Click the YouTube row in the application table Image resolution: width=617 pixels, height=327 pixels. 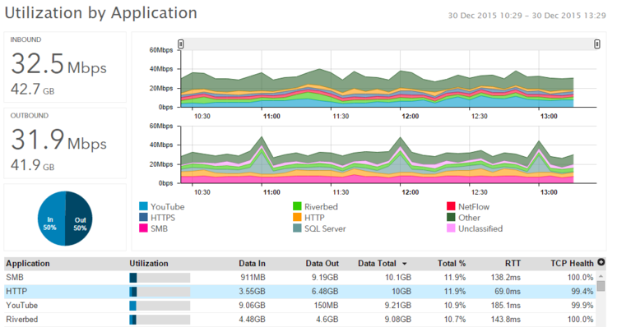coord(299,306)
